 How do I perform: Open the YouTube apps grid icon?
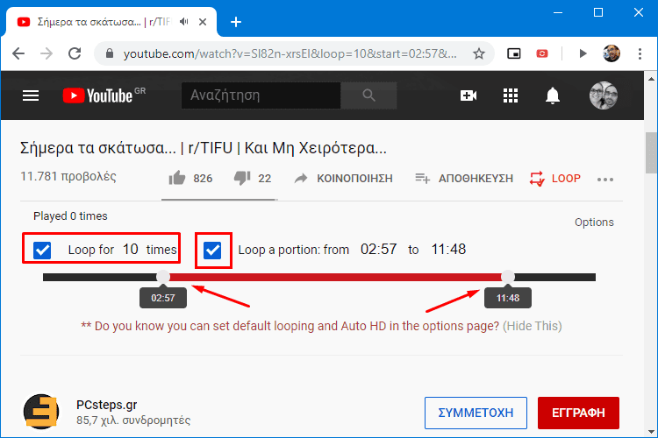(511, 95)
